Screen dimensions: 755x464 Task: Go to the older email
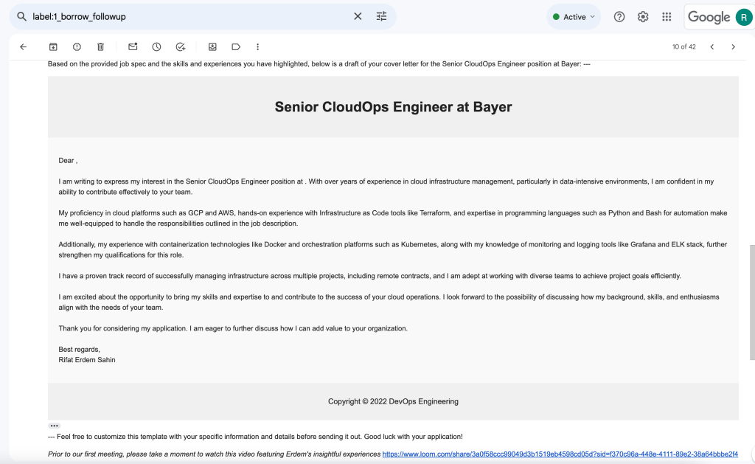click(x=734, y=46)
